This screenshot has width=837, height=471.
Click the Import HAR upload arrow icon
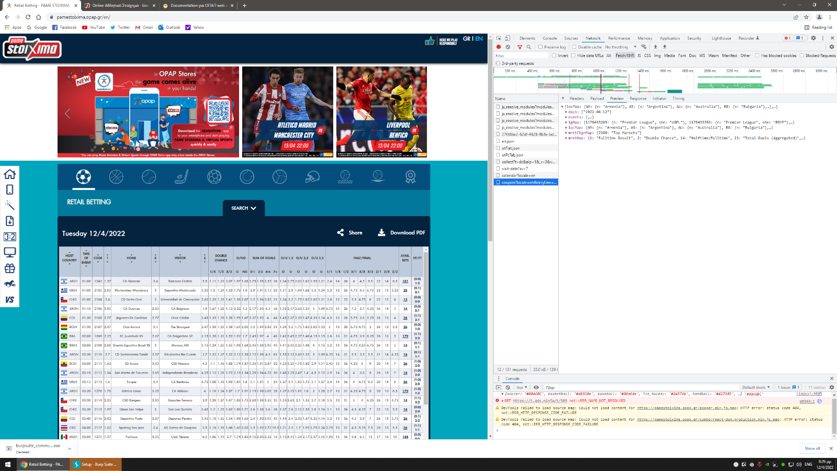click(655, 47)
